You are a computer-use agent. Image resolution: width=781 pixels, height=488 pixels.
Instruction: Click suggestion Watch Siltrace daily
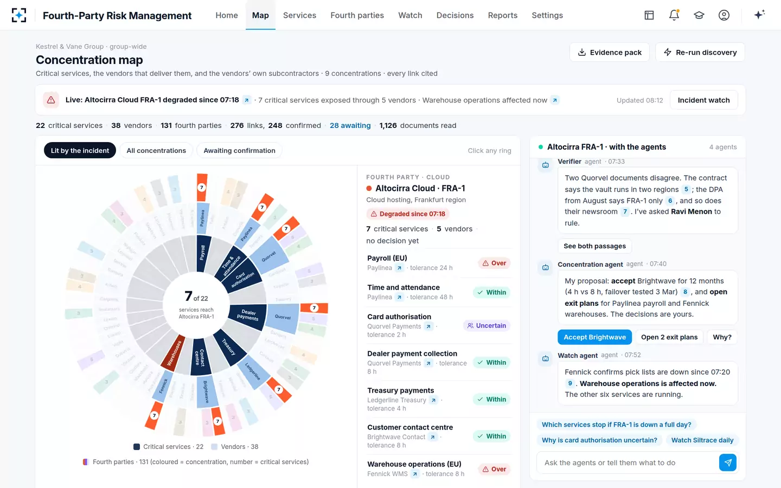(702, 440)
